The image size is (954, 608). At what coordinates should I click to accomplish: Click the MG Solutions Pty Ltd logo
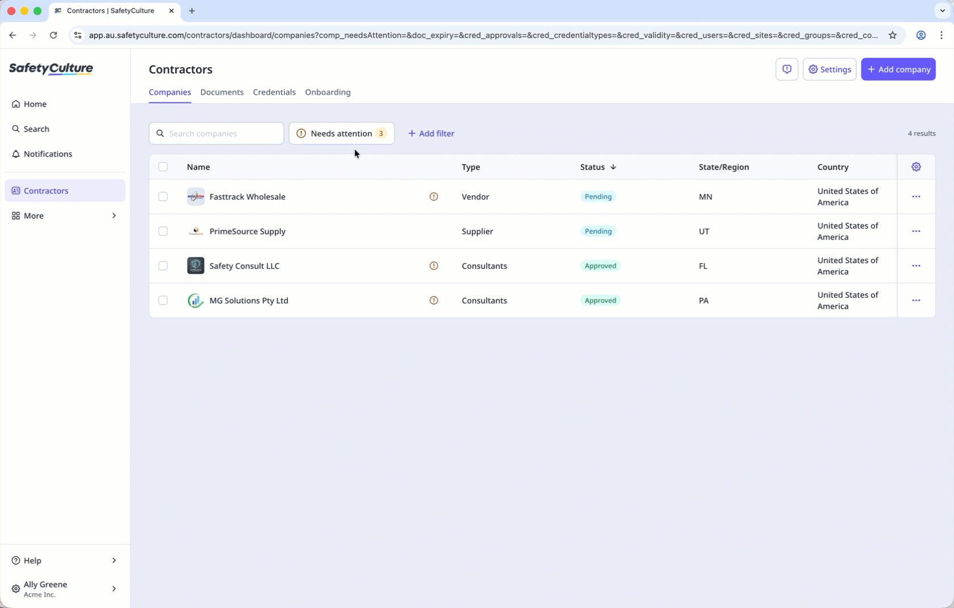pyautogui.click(x=195, y=301)
